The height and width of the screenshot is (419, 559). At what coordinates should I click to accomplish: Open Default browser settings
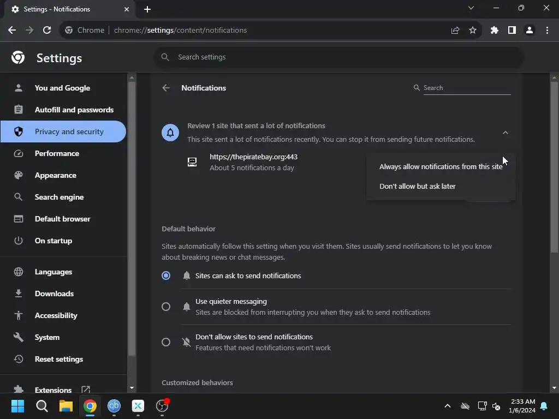click(63, 219)
